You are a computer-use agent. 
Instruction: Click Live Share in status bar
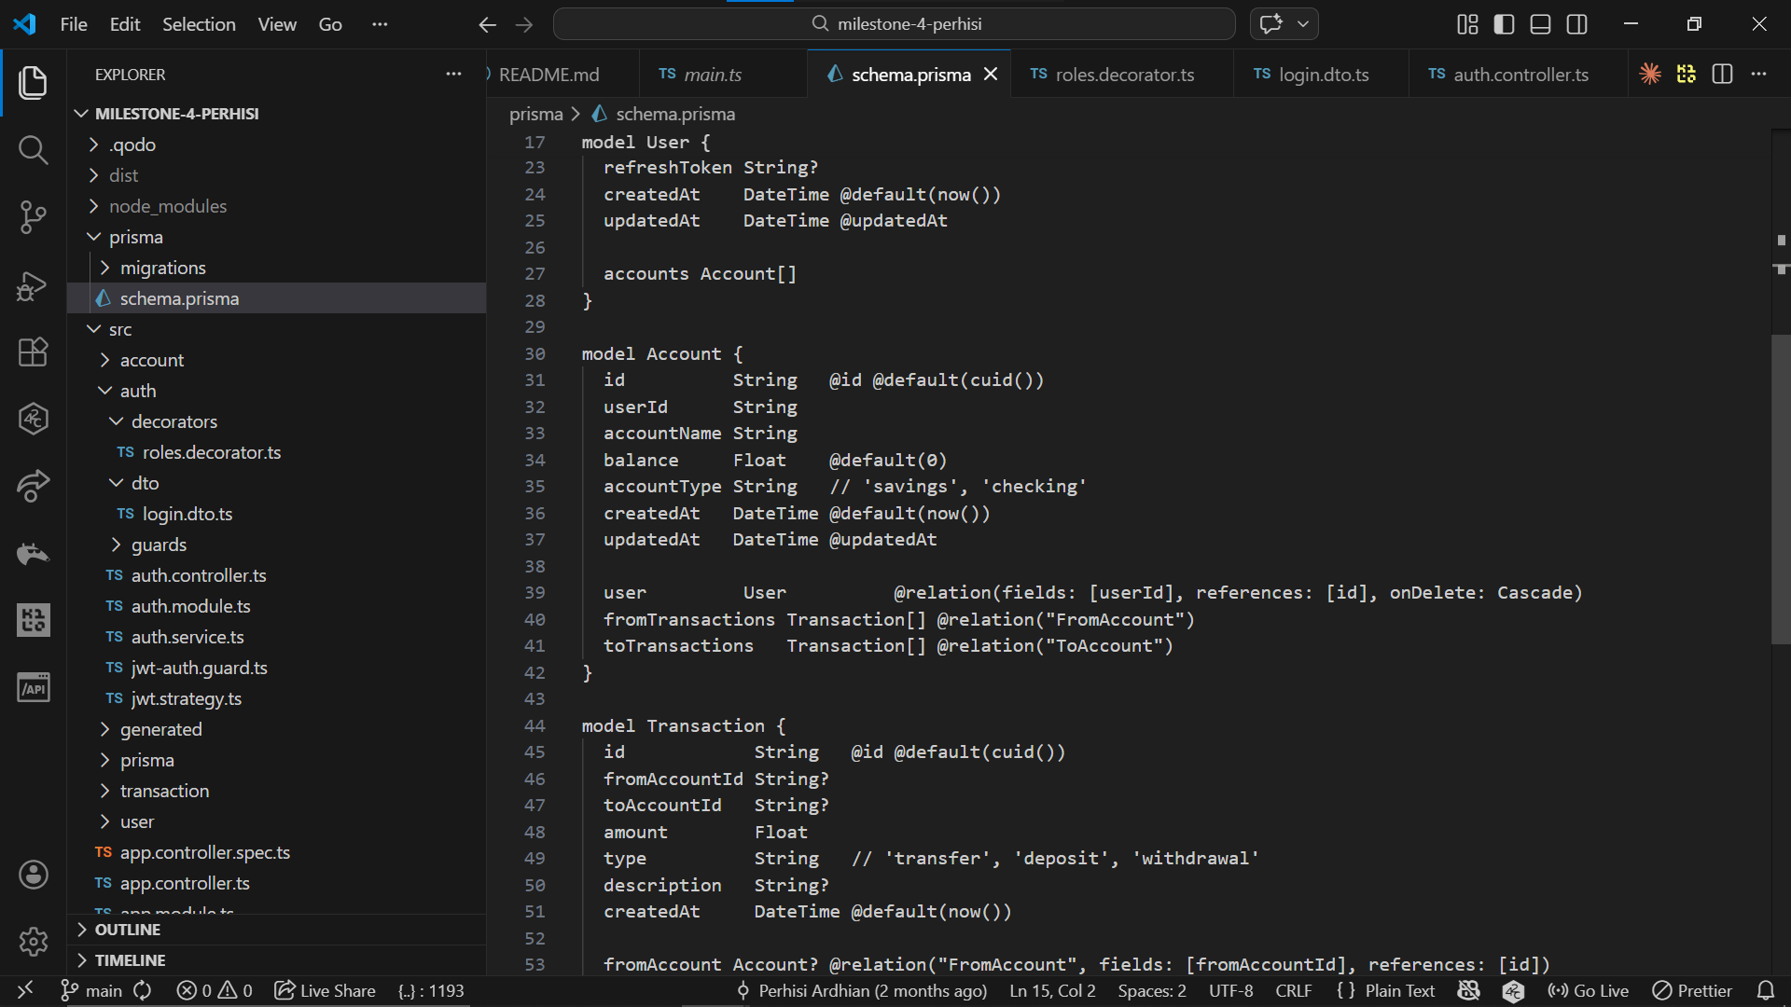pos(325,990)
